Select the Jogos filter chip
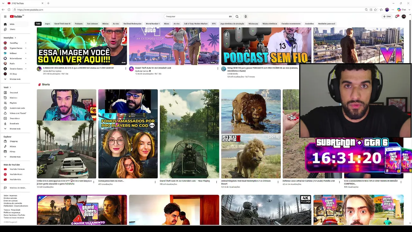Screen dimensions: 412x232 [x=47, y=24]
